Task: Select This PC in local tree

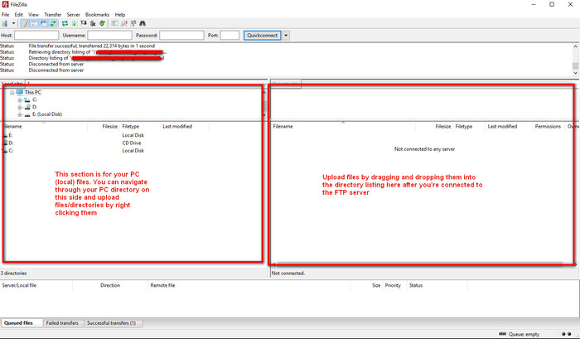Action: (33, 92)
